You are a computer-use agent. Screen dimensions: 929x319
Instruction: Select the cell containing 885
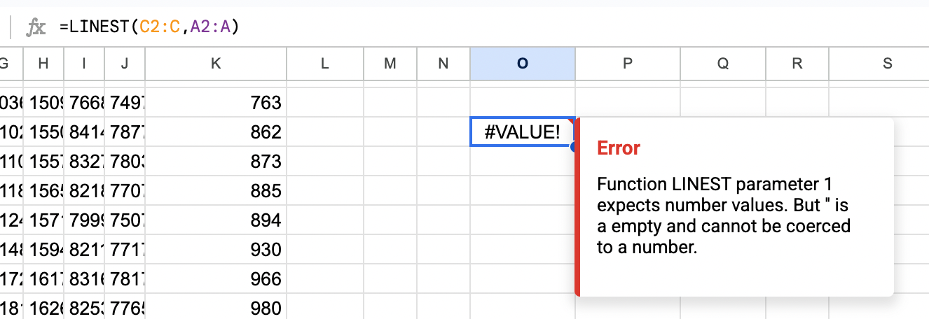coord(216,191)
